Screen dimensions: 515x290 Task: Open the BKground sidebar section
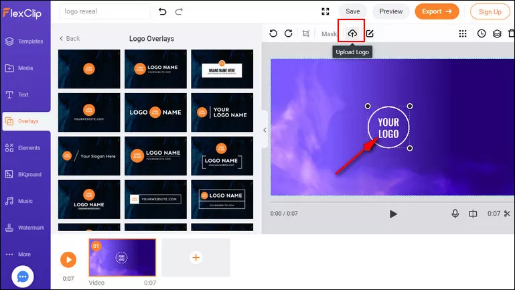pyautogui.click(x=23, y=174)
